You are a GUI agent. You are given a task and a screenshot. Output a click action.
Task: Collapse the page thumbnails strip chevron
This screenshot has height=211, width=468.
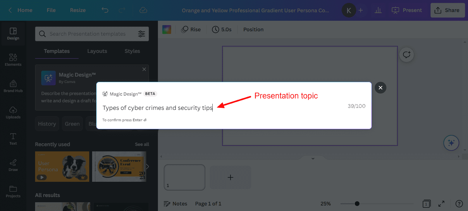click(313, 158)
